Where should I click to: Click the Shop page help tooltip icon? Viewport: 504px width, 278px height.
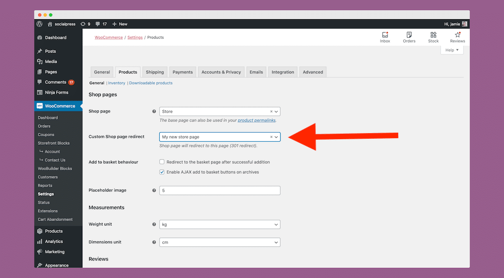tap(154, 112)
